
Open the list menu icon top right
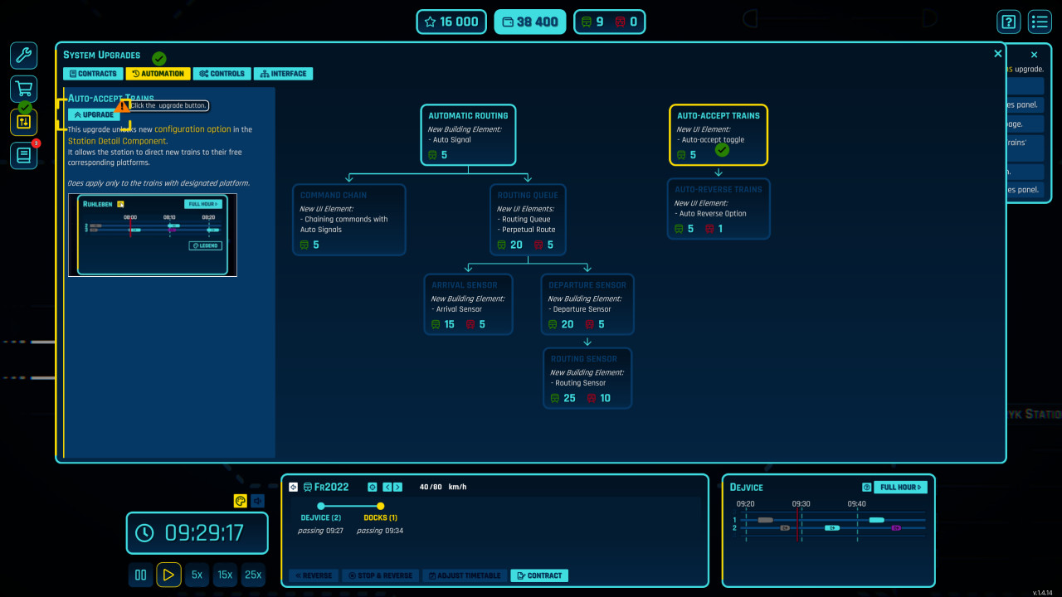coord(1040,22)
